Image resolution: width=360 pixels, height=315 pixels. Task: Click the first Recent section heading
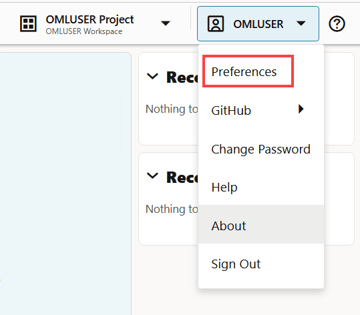pos(182,77)
